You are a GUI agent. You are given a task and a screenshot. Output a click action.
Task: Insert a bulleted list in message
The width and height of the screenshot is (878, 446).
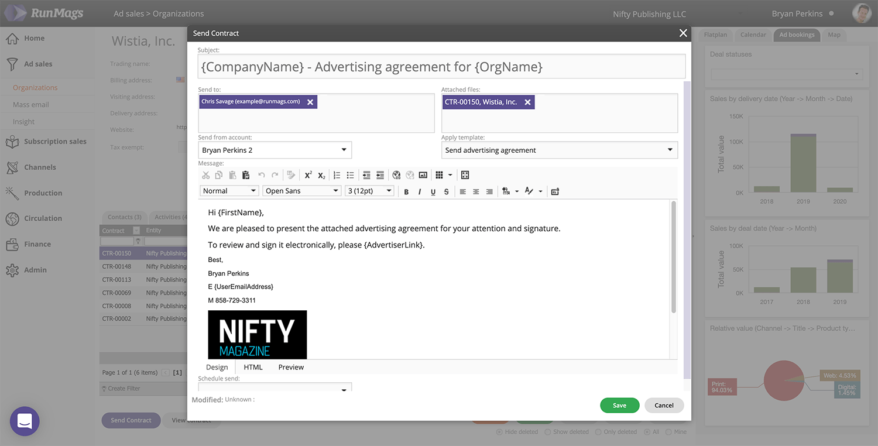[x=350, y=175]
